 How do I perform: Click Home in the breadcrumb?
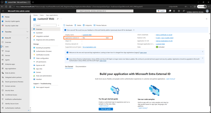(35, 15)
